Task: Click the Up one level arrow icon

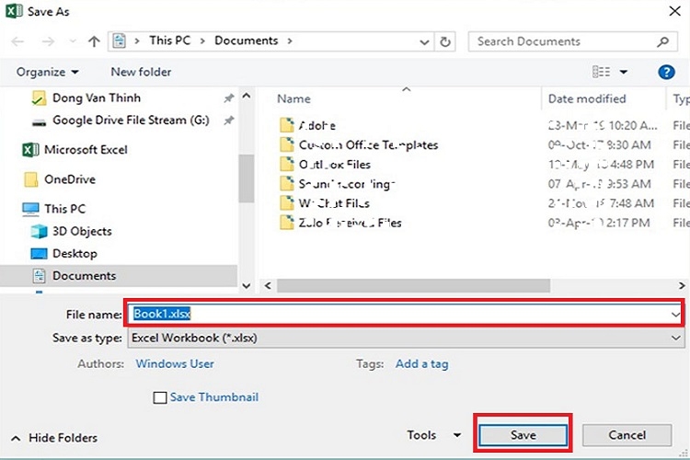Action: click(x=93, y=41)
